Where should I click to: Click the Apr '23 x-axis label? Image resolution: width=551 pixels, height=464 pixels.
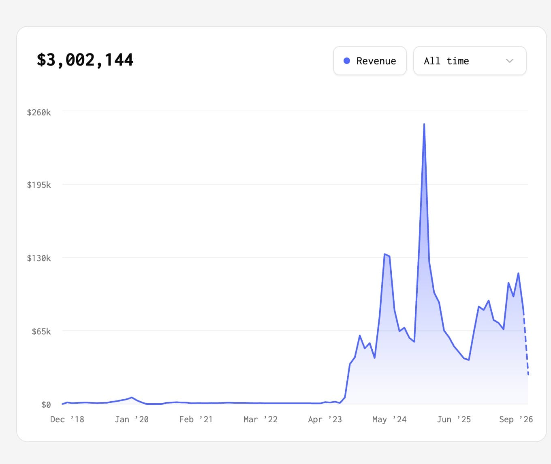click(x=325, y=419)
